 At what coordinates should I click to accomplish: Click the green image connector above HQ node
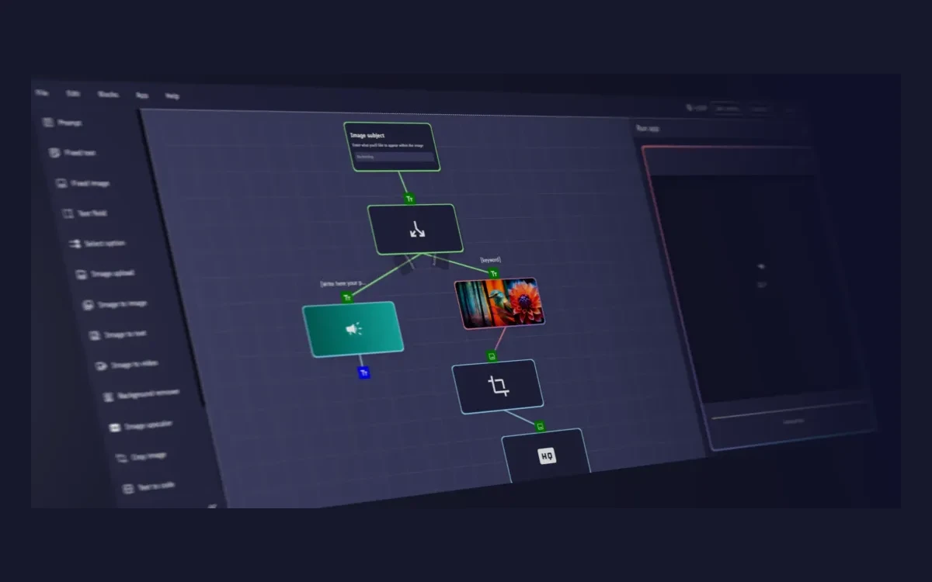[x=540, y=426]
